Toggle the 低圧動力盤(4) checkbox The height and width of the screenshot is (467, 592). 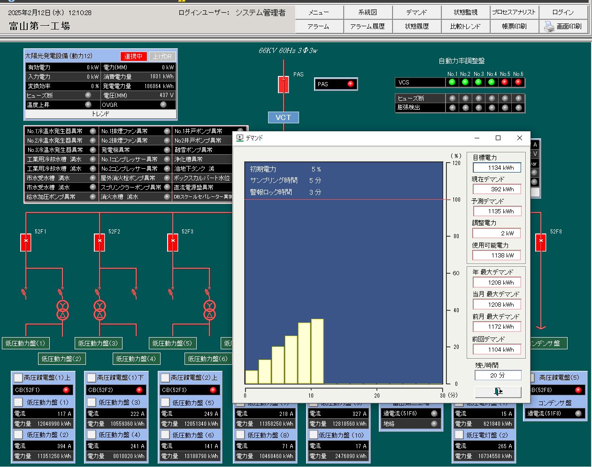click(x=92, y=435)
